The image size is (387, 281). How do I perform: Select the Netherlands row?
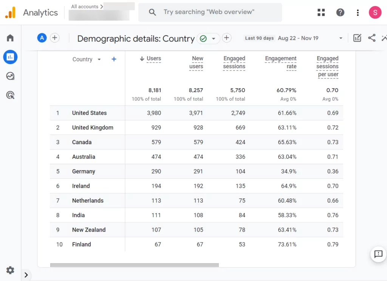coord(197,201)
